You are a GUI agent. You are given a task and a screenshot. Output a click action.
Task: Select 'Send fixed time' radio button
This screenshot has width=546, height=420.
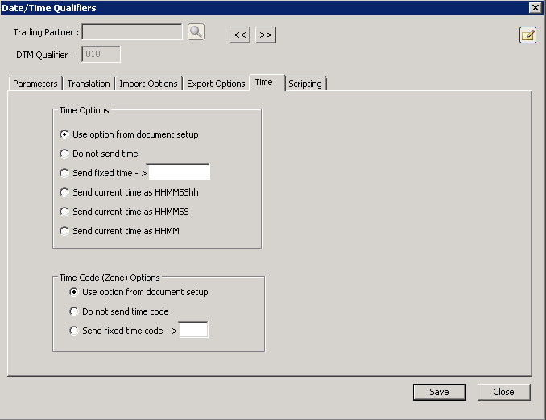pyautogui.click(x=65, y=172)
